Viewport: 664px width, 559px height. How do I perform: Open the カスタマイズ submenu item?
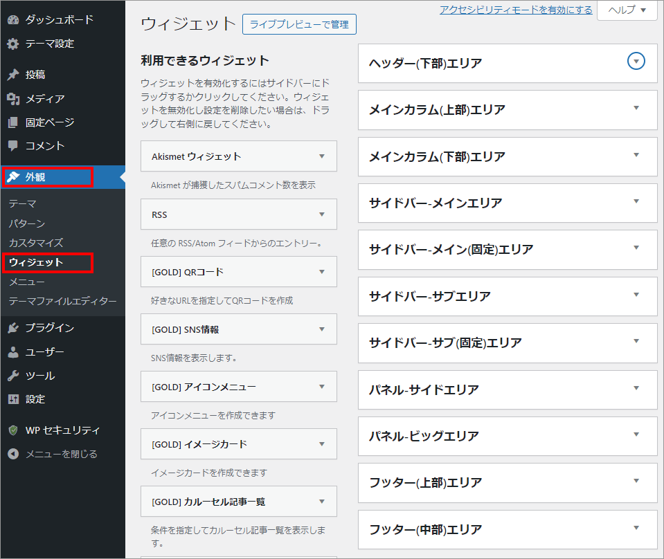click(x=36, y=243)
